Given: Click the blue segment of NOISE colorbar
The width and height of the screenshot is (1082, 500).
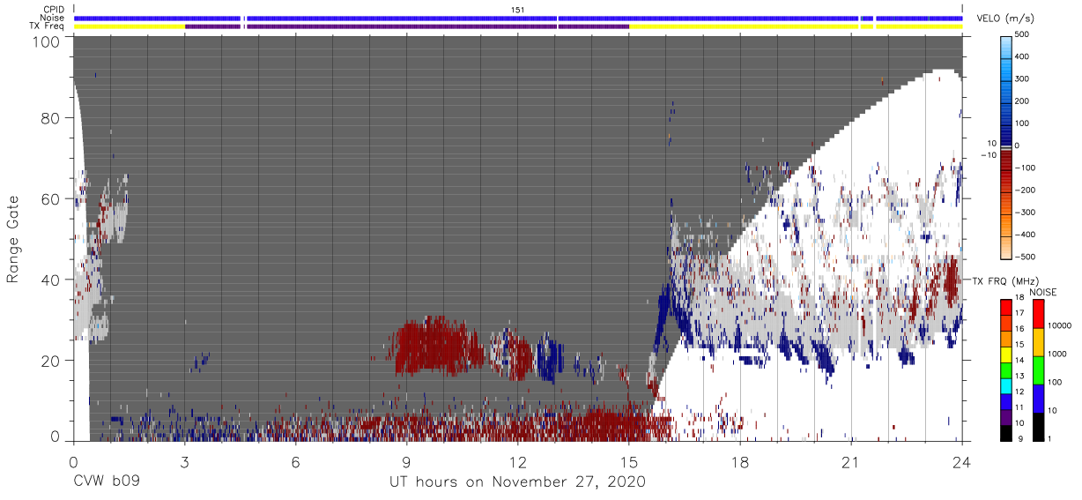Looking at the screenshot, I should [x=1038, y=398].
